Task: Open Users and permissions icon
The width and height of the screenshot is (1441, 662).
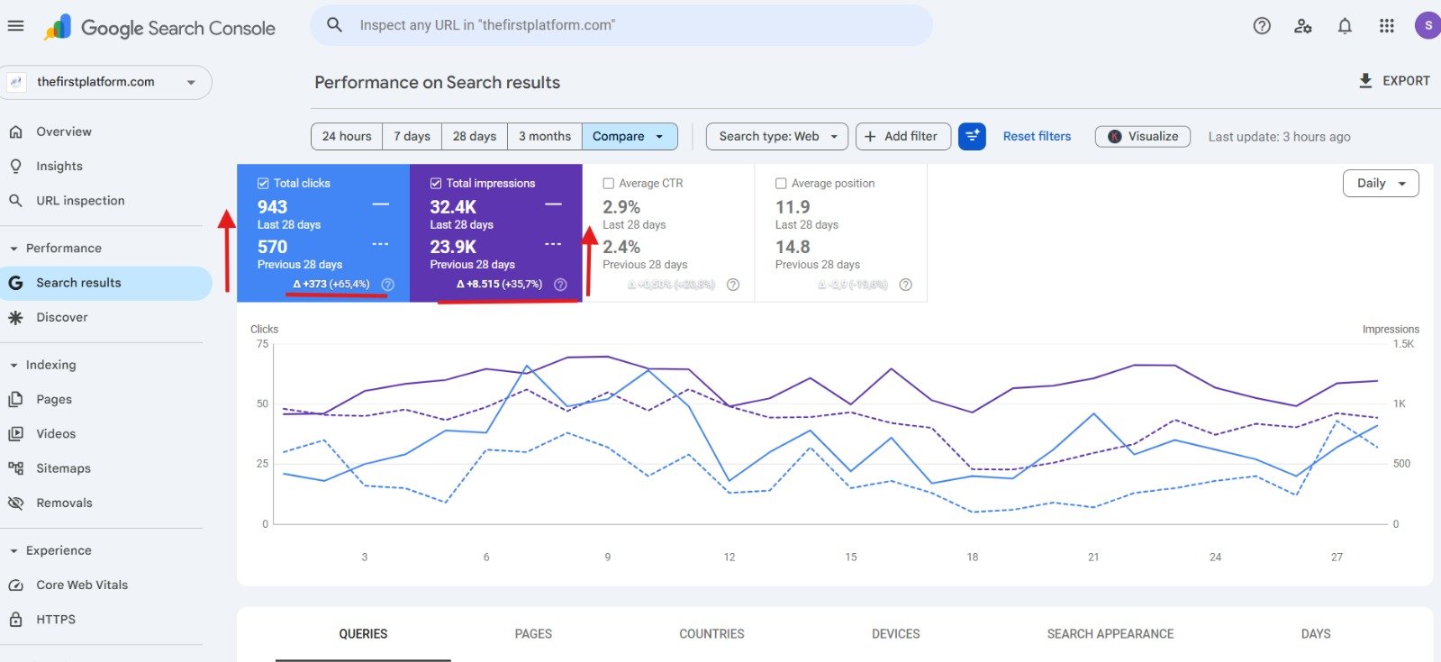Action: [x=1303, y=26]
